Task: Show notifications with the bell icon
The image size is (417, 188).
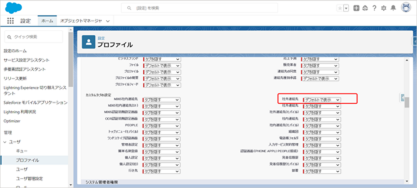Action: click(x=393, y=8)
